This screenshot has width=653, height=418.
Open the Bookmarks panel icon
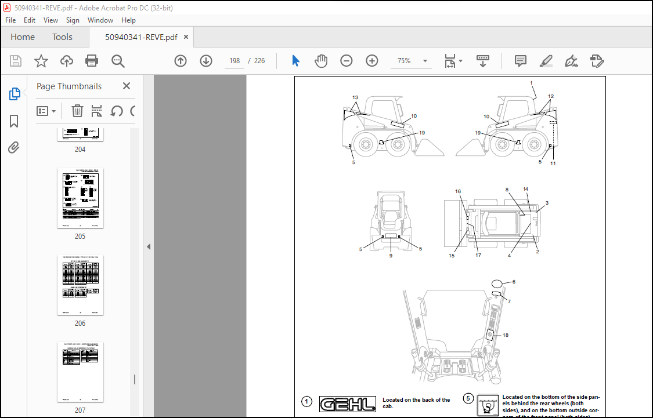coord(14,121)
